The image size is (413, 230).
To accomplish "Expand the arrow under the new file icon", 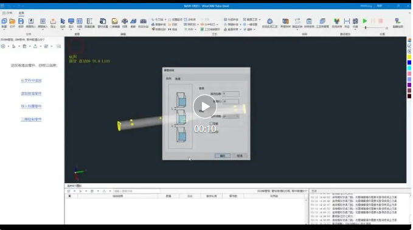I will coord(4,29).
